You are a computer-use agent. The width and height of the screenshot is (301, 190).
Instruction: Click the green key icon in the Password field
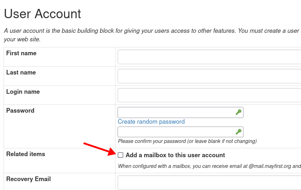click(x=238, y=112)
